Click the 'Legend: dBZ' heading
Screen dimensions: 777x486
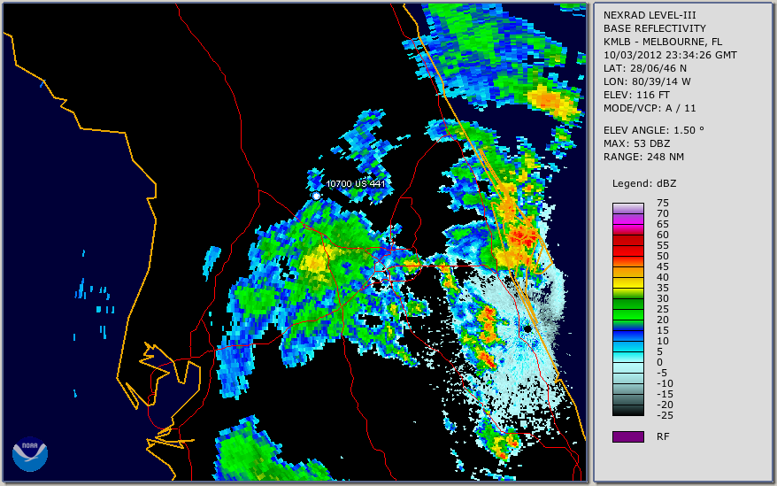tap(643, 183)
